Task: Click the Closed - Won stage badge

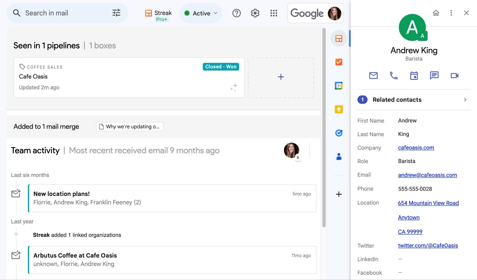Action: point(221,67)
